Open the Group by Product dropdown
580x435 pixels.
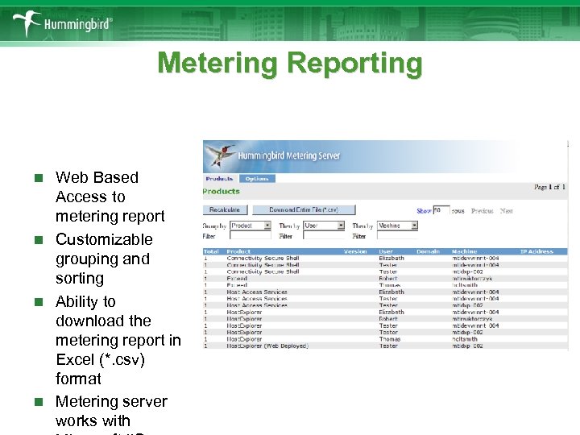click(x=251, y=226)
